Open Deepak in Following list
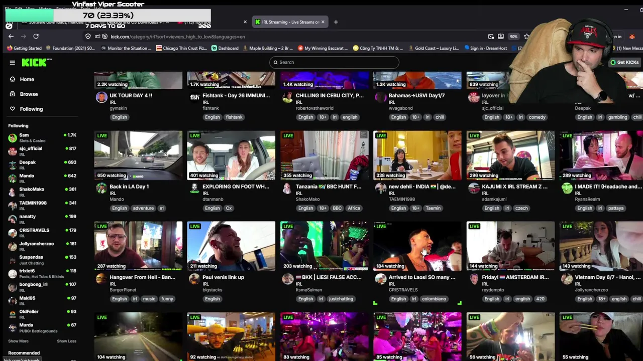Viewport: 643px width, 361px height. pyautogui.click(x=42, y=164)
